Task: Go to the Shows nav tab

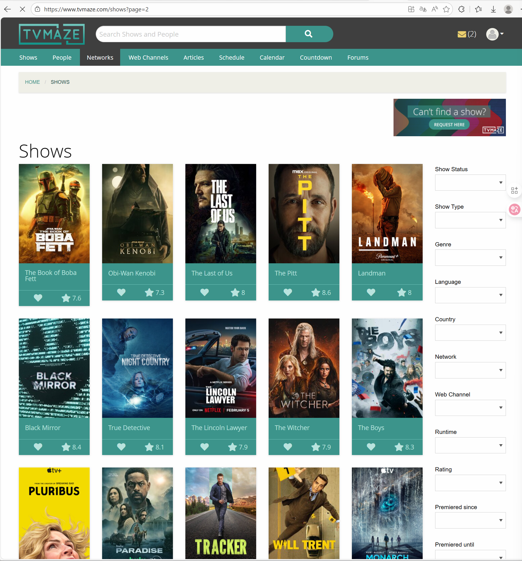Action: click(28, 57)
